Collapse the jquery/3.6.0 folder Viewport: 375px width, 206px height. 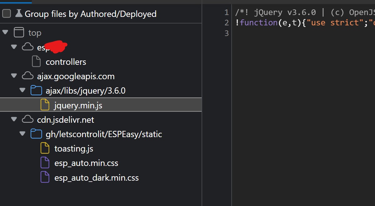(22, 90)
